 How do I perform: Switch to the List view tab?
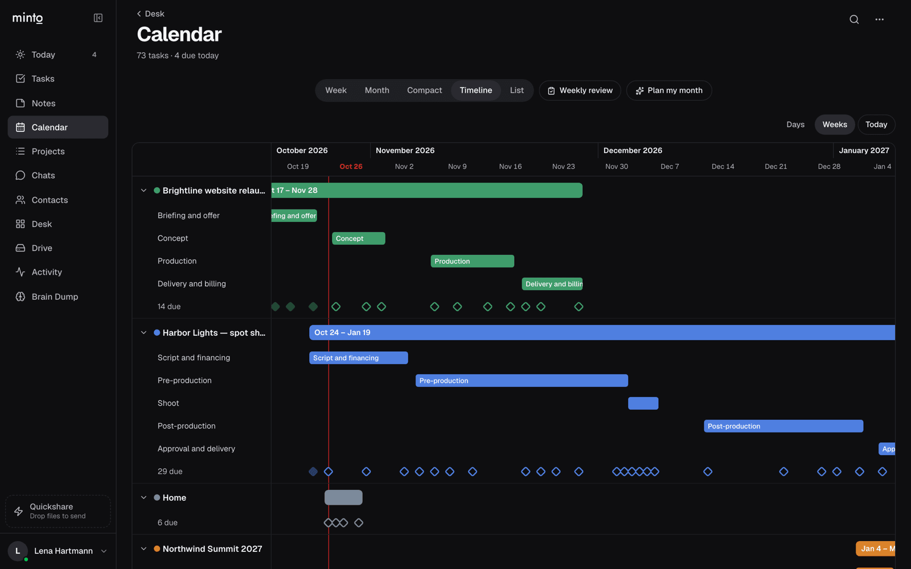click(516, 90)
